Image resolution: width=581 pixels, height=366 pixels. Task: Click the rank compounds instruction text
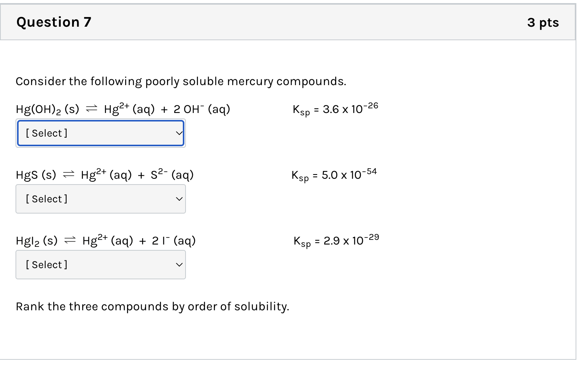pyautogui.click(x=152, y=306)
